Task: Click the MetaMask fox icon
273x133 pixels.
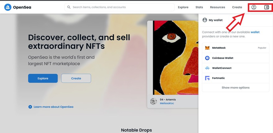Action: click(x=207, y=48)
